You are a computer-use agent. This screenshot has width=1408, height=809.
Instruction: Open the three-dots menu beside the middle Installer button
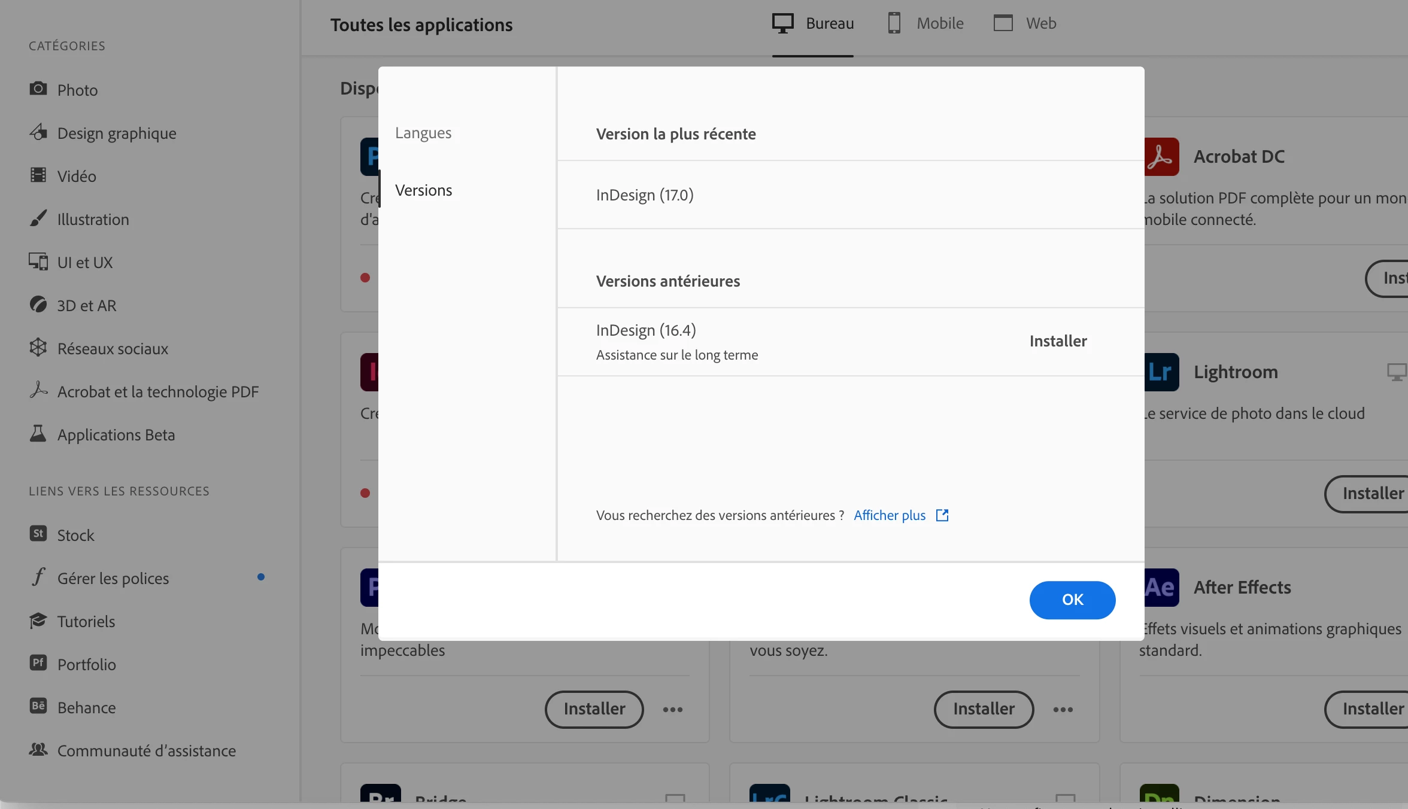pos(1063,710)
